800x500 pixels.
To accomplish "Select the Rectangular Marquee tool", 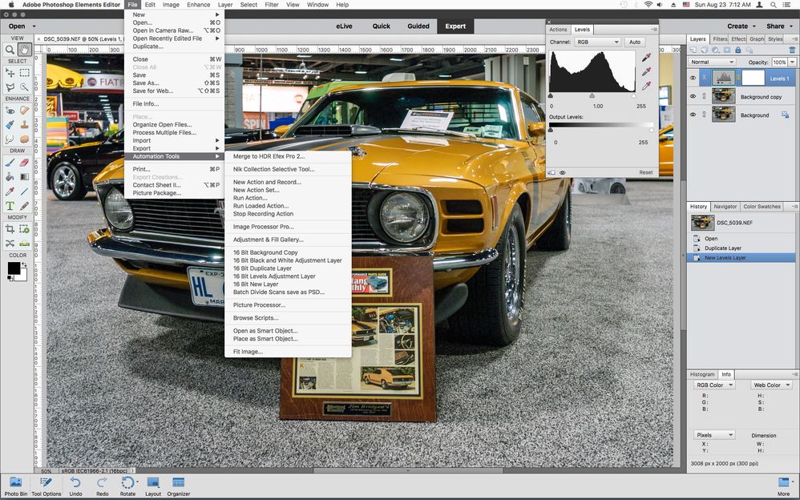I will (25, 73).
